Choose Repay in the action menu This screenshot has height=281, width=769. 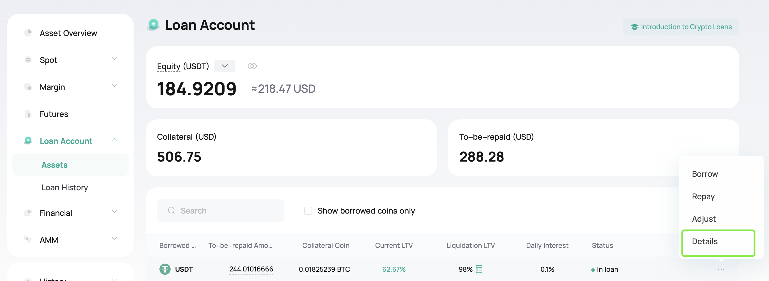pos(703,196)
